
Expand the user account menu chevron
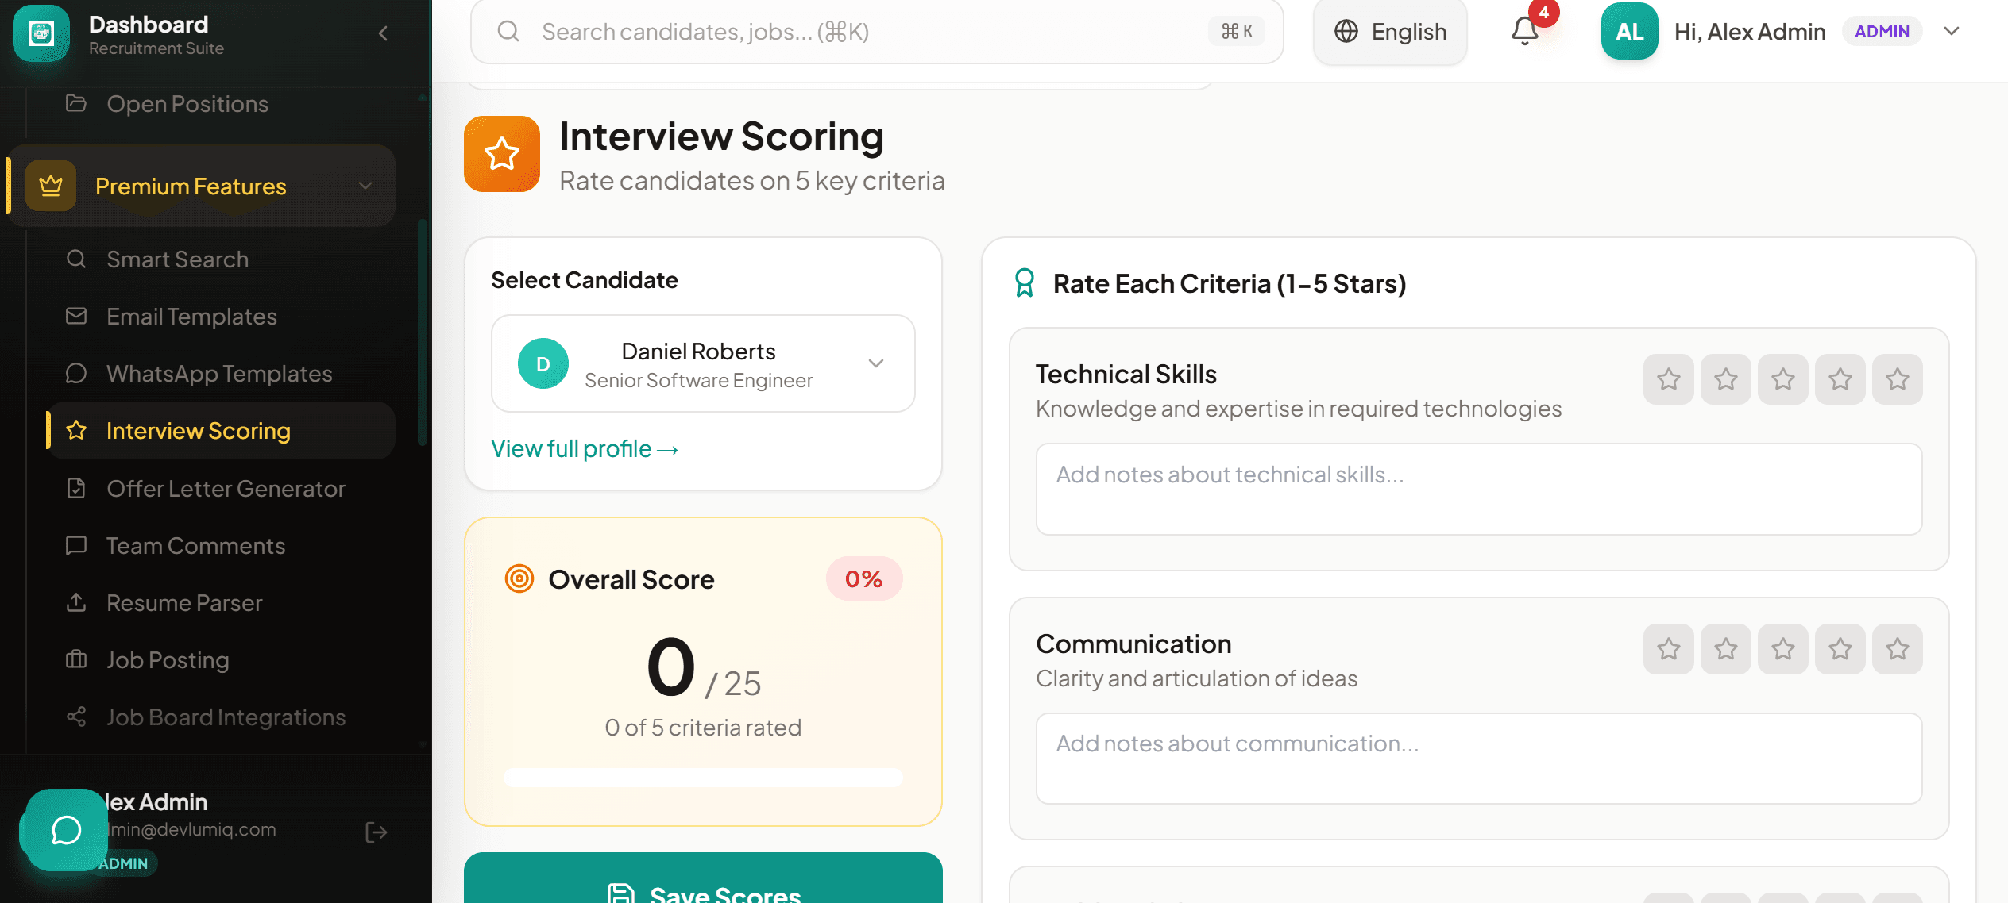[1952, 32]
